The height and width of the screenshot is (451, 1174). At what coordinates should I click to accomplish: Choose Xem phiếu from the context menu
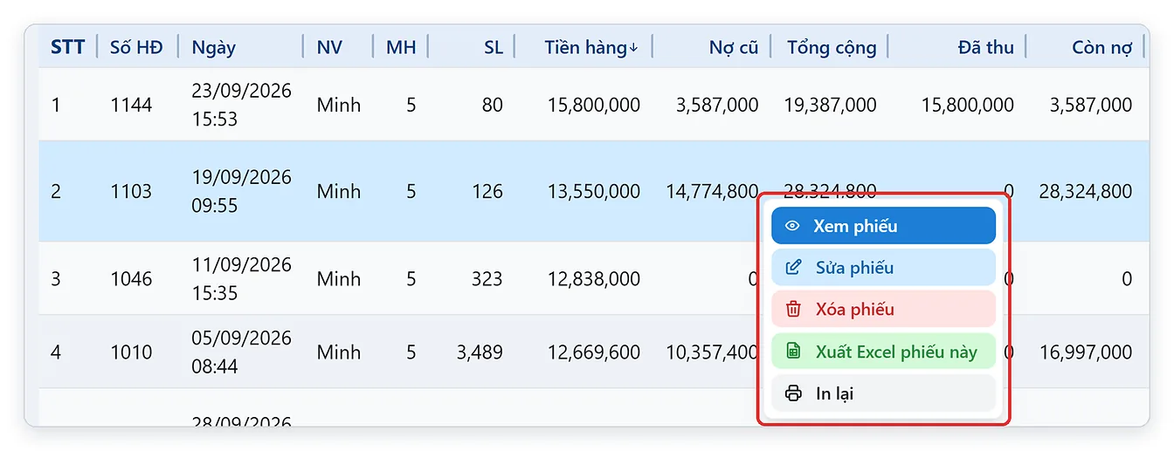[x=883, y=226]
